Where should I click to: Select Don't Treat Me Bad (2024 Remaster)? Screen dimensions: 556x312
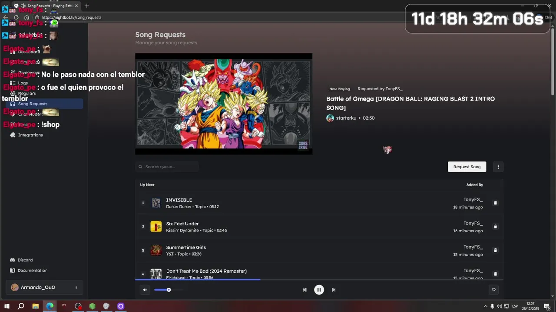coord(206,271)
